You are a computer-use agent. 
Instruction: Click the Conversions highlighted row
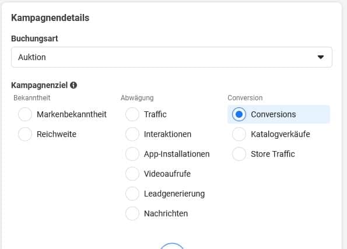click(279, 114)
